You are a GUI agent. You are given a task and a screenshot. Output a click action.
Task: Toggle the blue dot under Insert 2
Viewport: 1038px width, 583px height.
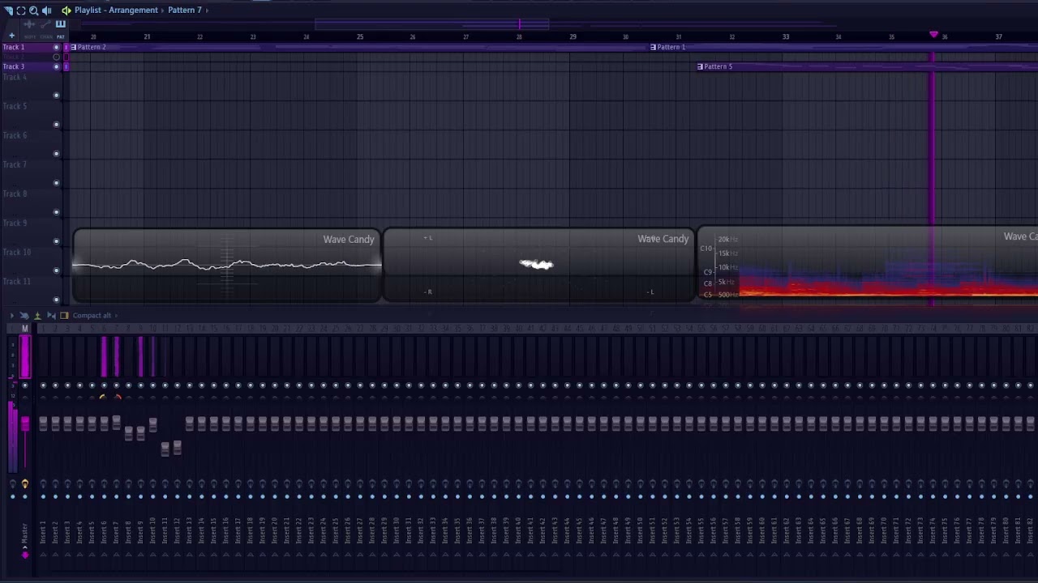tap(55, 496)
